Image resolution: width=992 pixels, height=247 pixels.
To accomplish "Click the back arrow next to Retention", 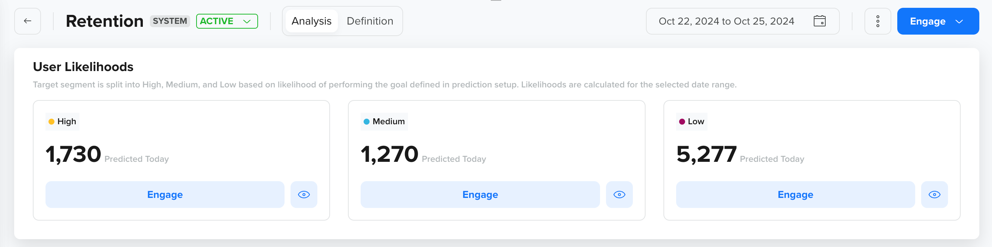I will tap(27, 21).
